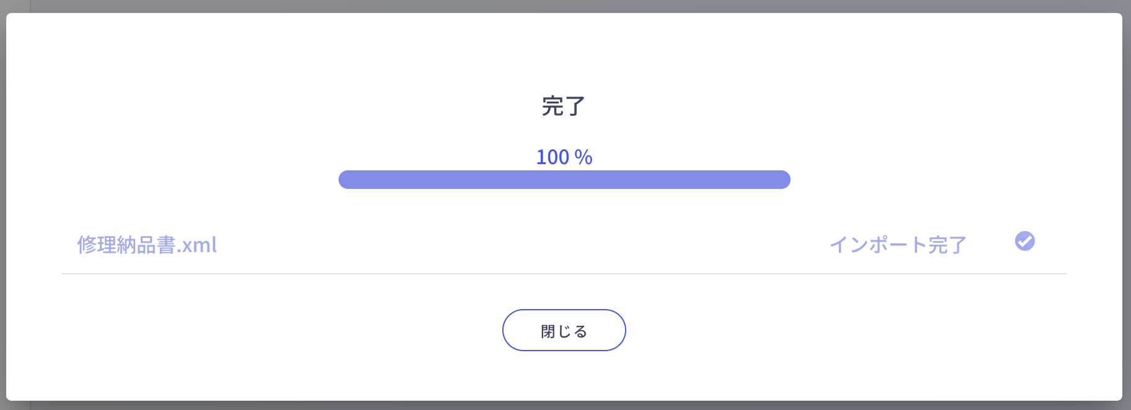The width and height of the screenshot is (1131, 410).
Task: Select the 完了 title text
Action: pos(563,106)
